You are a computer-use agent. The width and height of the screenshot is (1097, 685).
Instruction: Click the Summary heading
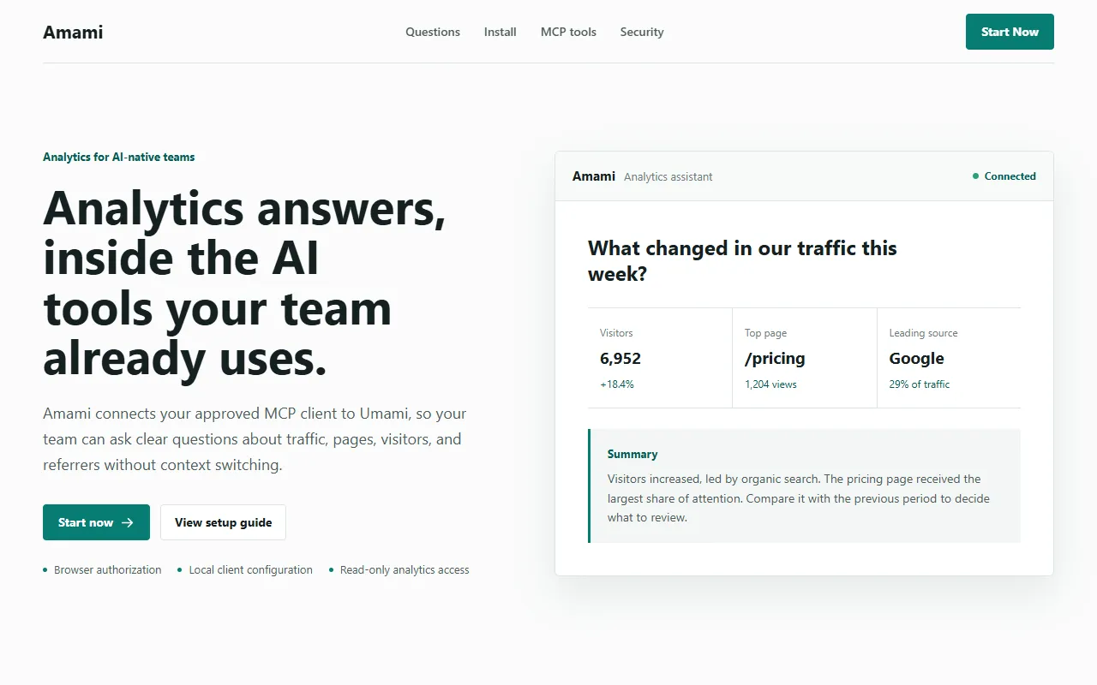tap(632, 455)
